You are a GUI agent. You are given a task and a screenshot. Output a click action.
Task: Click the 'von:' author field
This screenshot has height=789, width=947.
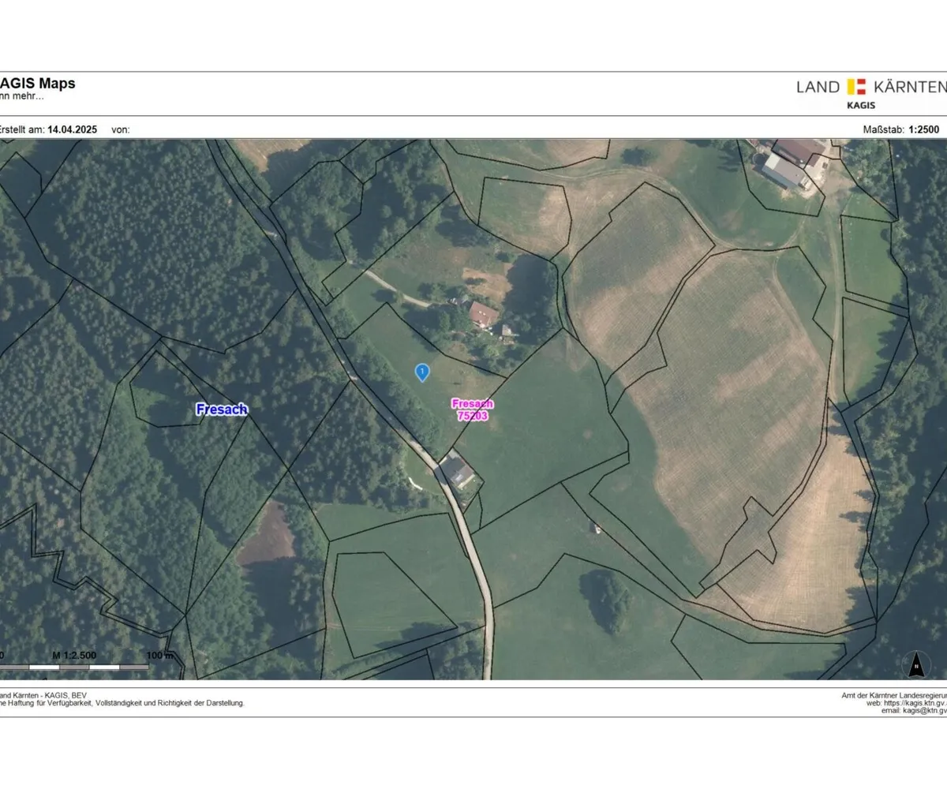coord(121,129)
